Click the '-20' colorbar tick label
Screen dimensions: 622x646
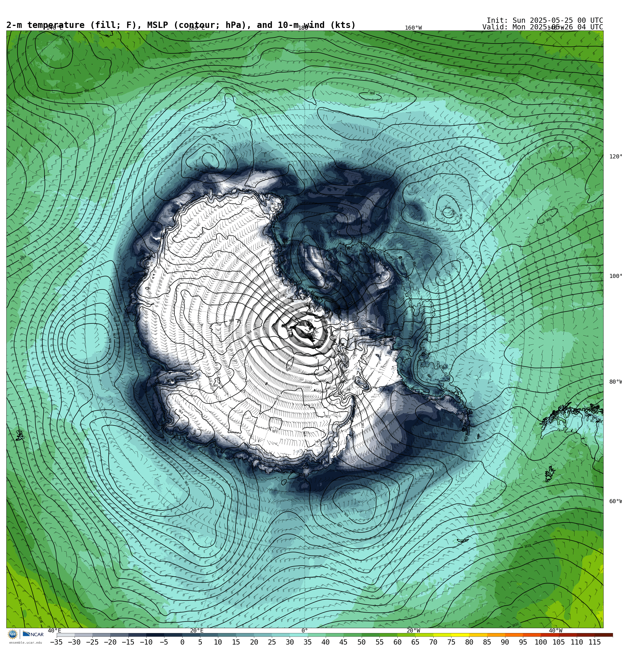(x=110, y=642)
